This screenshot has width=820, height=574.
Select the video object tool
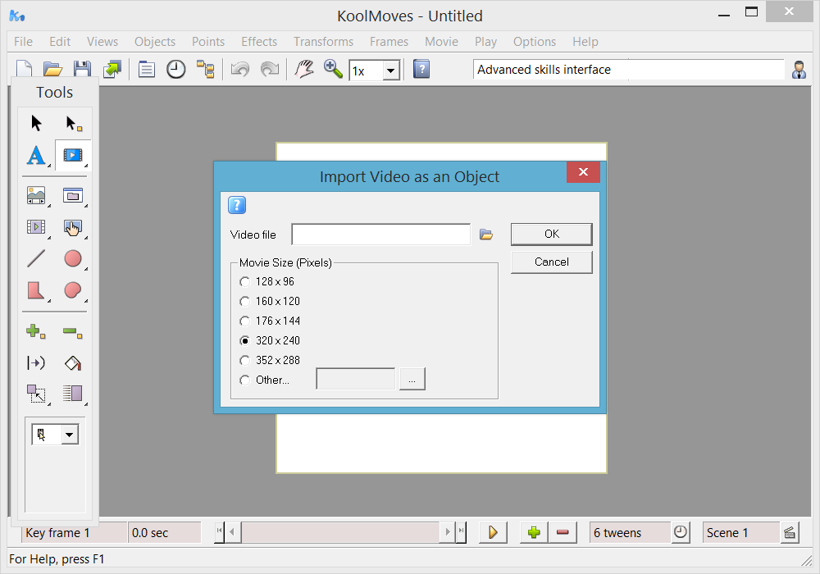(x=73, y=155)
